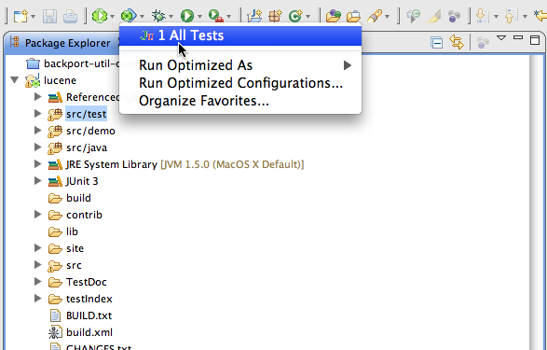Select the lucene project
547x350 pixels.
coord(60,80)
